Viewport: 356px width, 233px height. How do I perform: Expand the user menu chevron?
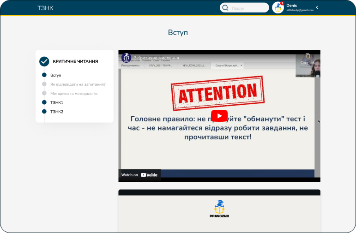317,7
